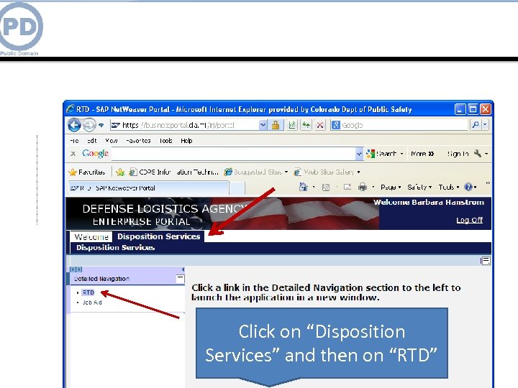Click the address bar URL field
This screenshot has width=518, height=388.
coord(184,125)
